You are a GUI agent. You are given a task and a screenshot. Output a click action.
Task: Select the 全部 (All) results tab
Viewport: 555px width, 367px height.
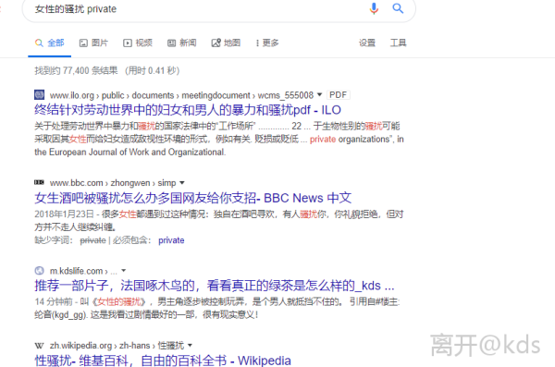[x=50, y=43]
